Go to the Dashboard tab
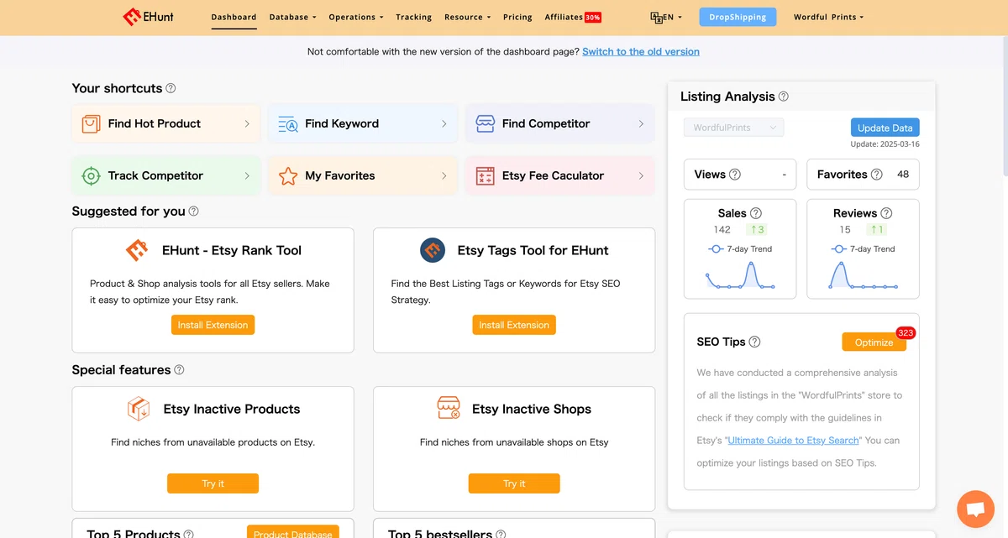This screenshot has width=1008, height=538. tap(234, 17)
